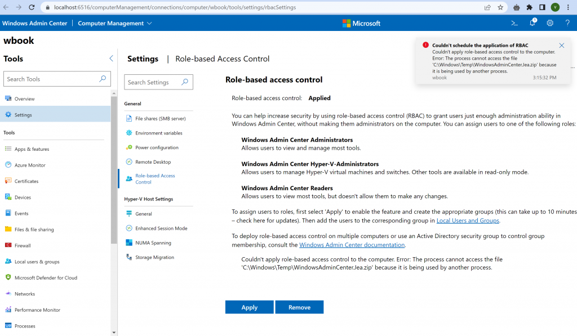
Task: Open the browser extensions puzzle icon
Action: click(x=530, y=7)
